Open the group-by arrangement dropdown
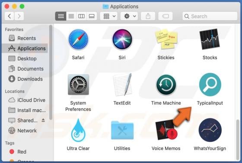This screenshot has height=163, width=242. pos(109,16)
